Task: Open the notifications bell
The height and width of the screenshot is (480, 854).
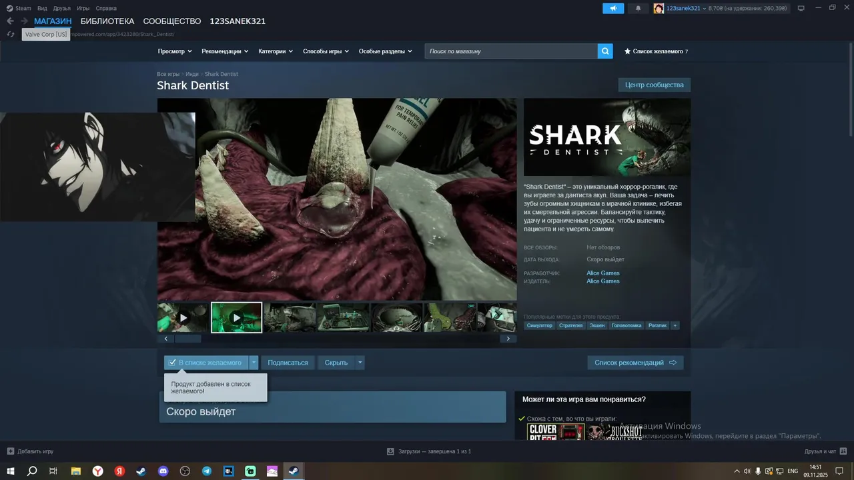Action: click(x=638, y=8)
